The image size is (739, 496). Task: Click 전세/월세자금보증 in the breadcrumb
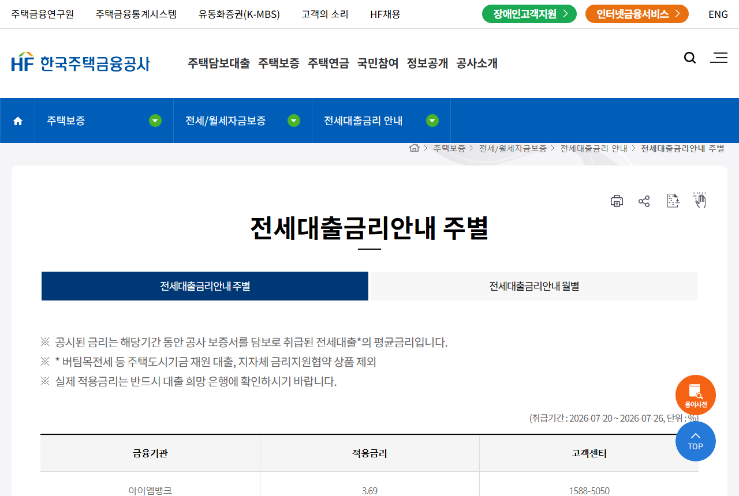(513, 148)
